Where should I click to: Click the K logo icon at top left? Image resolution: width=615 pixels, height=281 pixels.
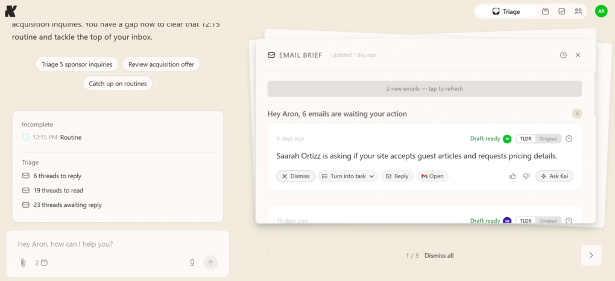point(11,11)
